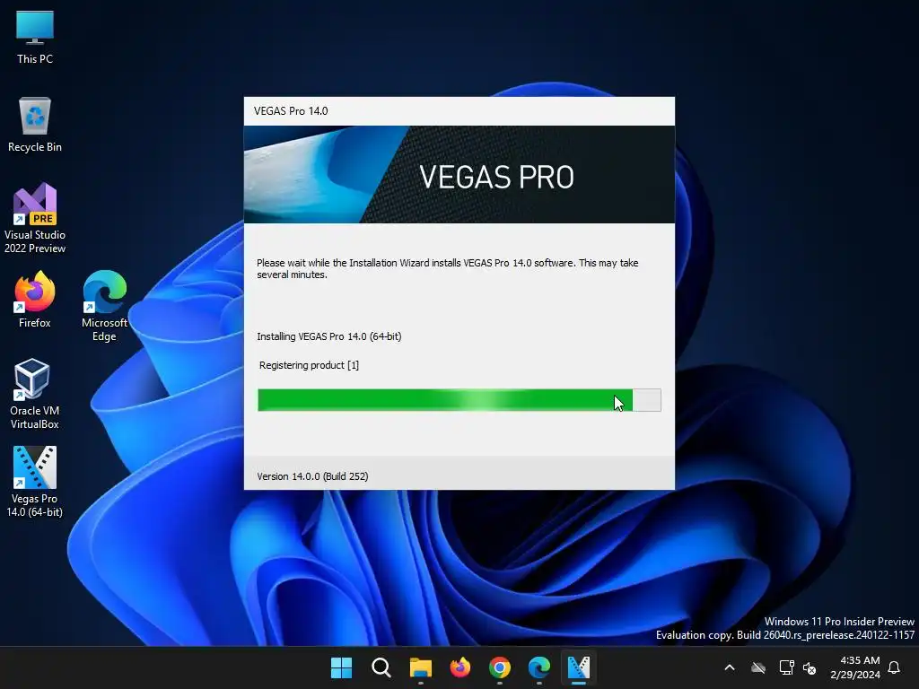Click the network status tray icon
This screenshot has height=689, width=919.
786,667
